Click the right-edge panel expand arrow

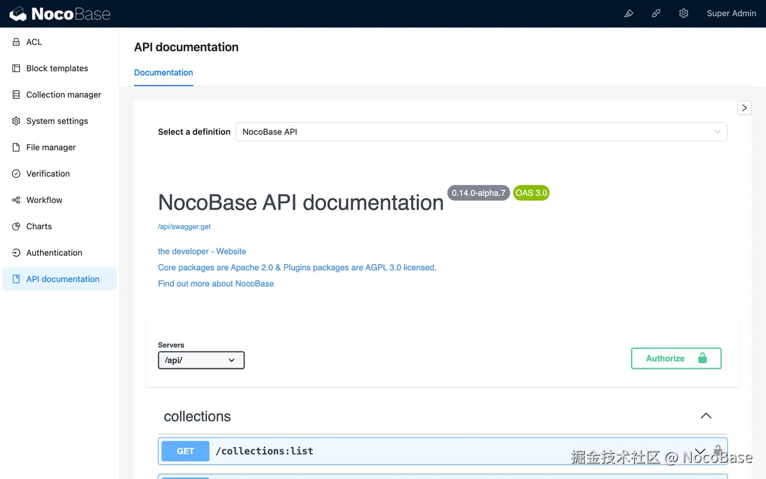click(x=744, y=108)
